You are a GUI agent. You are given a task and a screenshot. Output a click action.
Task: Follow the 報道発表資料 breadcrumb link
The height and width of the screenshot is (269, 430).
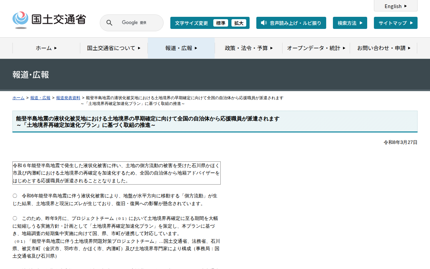[x=68, y=98]
